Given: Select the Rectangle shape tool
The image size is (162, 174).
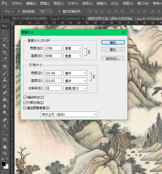Looking at the screenshot, I should point(5,140).
